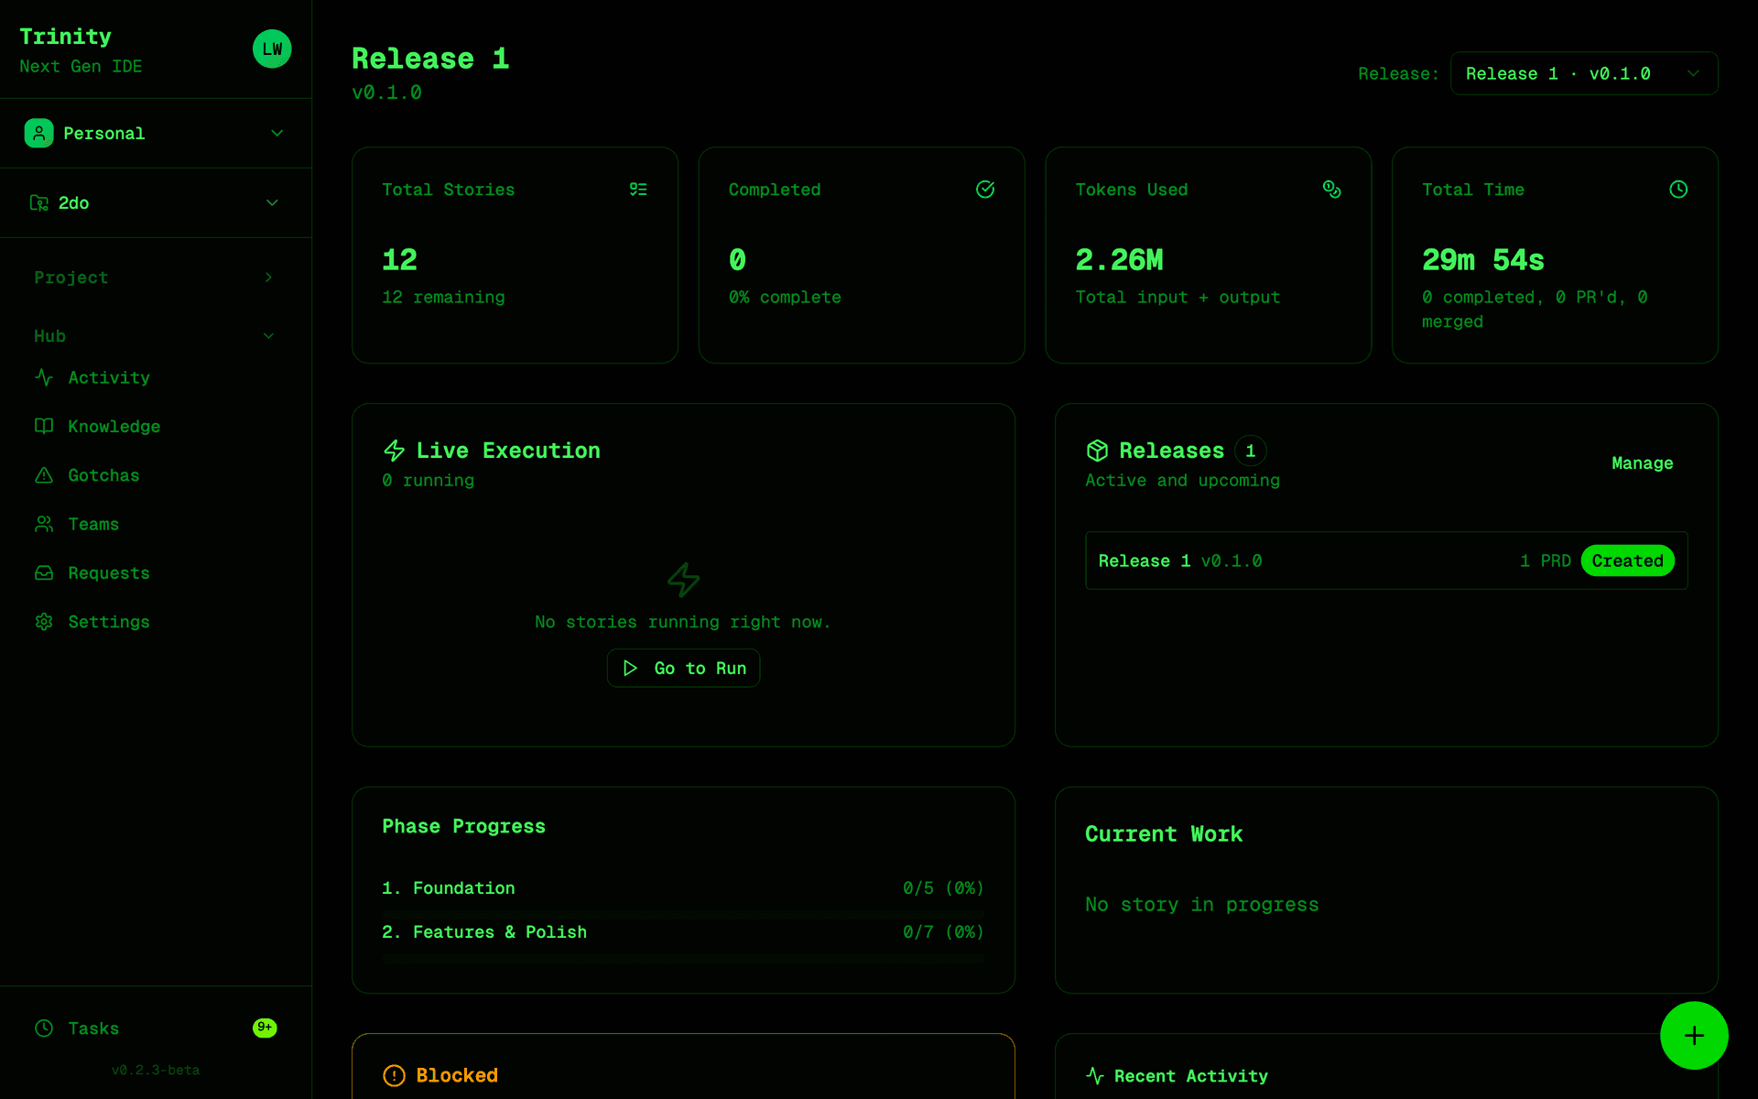1758x1099 pixels.
Task: Click the Gotchas warning triangle icon
Action: click(x=44, y=475)
